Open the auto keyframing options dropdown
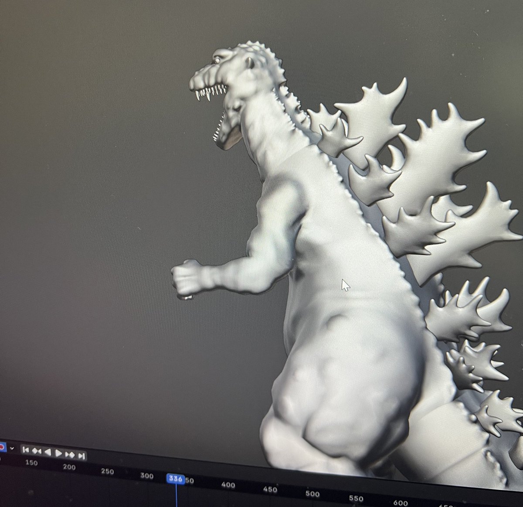Image resolution: width=523 pixels, height=507 pixels. [12, 448]
